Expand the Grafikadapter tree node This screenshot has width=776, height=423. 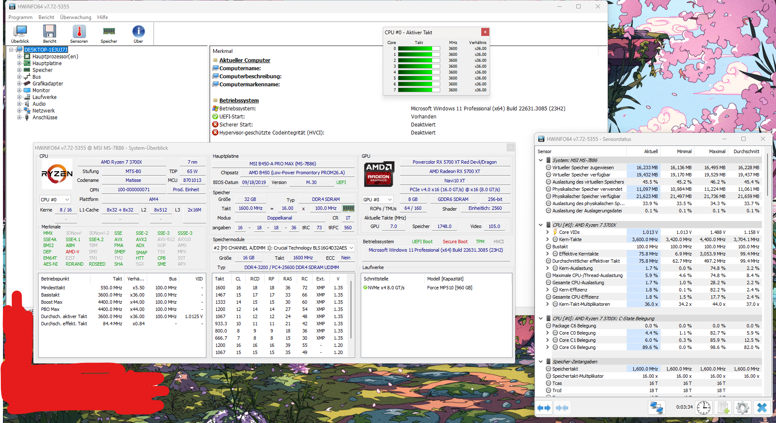19,83
